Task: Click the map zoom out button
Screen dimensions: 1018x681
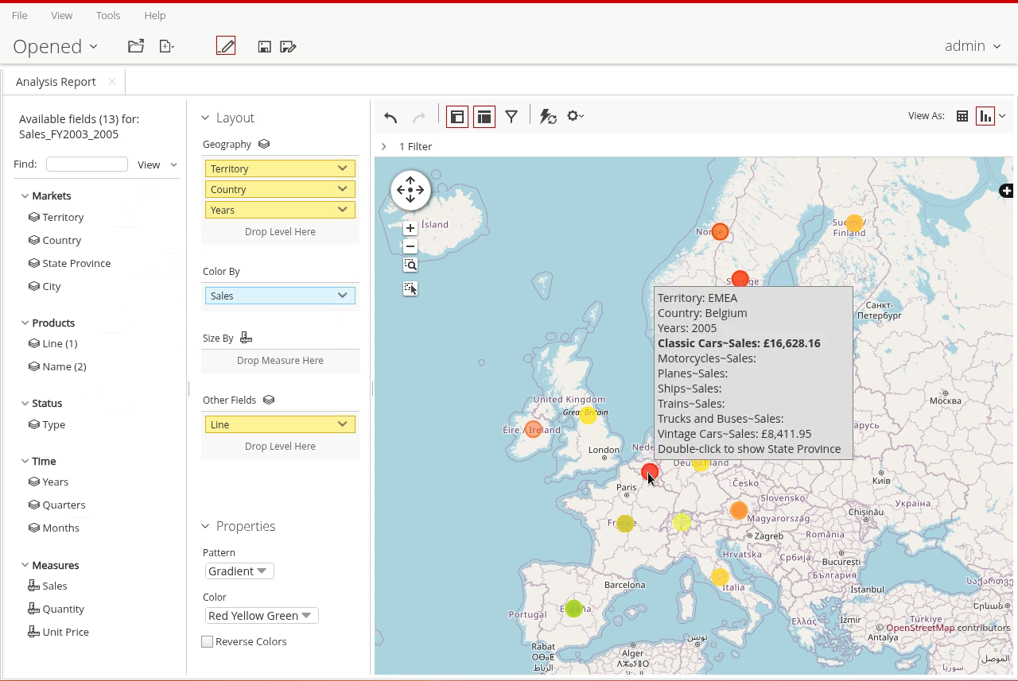Action: click(x=410, y=246)
